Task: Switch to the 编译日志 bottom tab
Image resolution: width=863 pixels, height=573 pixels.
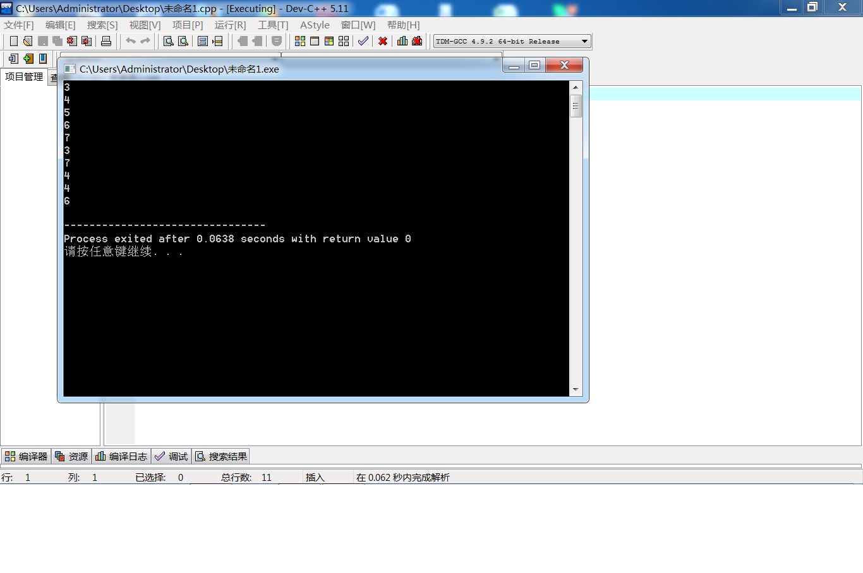Action: (121, 456)
